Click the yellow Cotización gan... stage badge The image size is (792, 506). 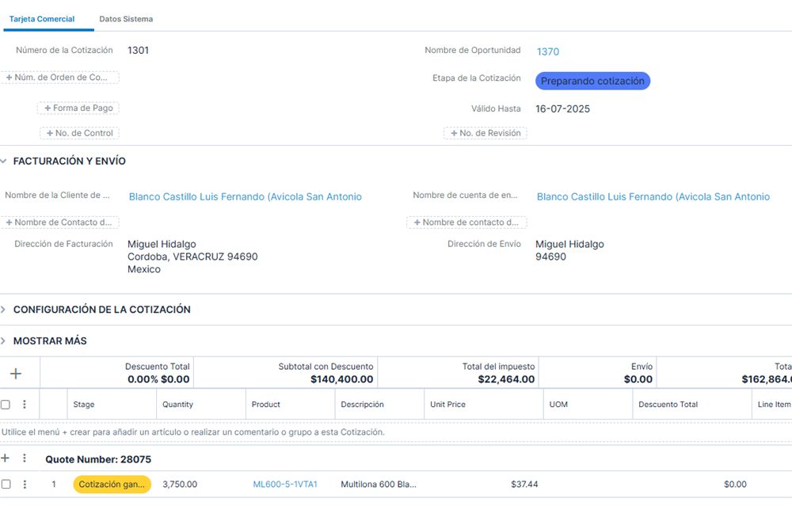pyautogui.click(x=112, y=485)
